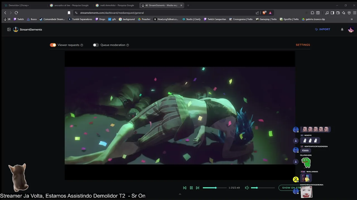Switch to matt demolidor Google tab
357x200 pixels.
pyautogui.click(x=116, y=5)
